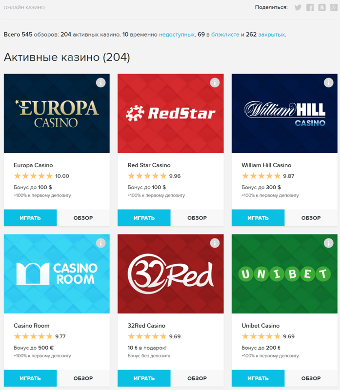
Task: Open info icon on Red Star card
Action: (x=215, y=82)
